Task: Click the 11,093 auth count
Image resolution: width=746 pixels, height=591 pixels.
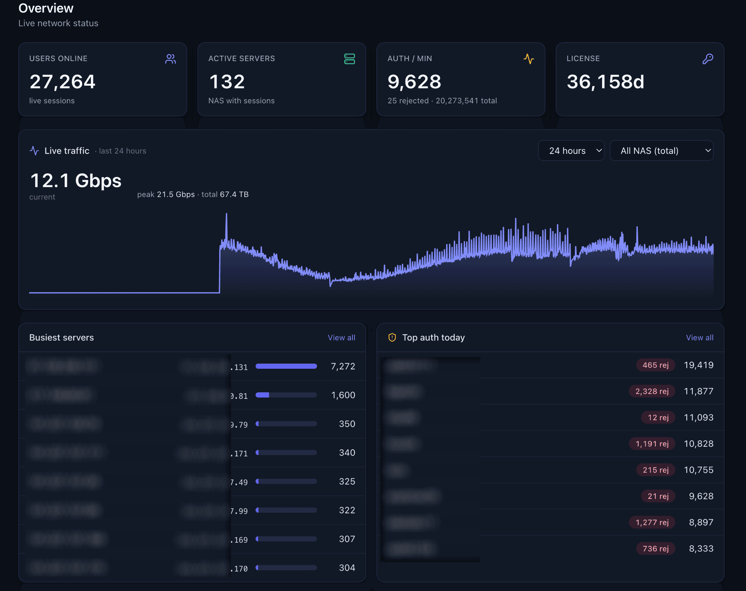Action: coord(698,417)
